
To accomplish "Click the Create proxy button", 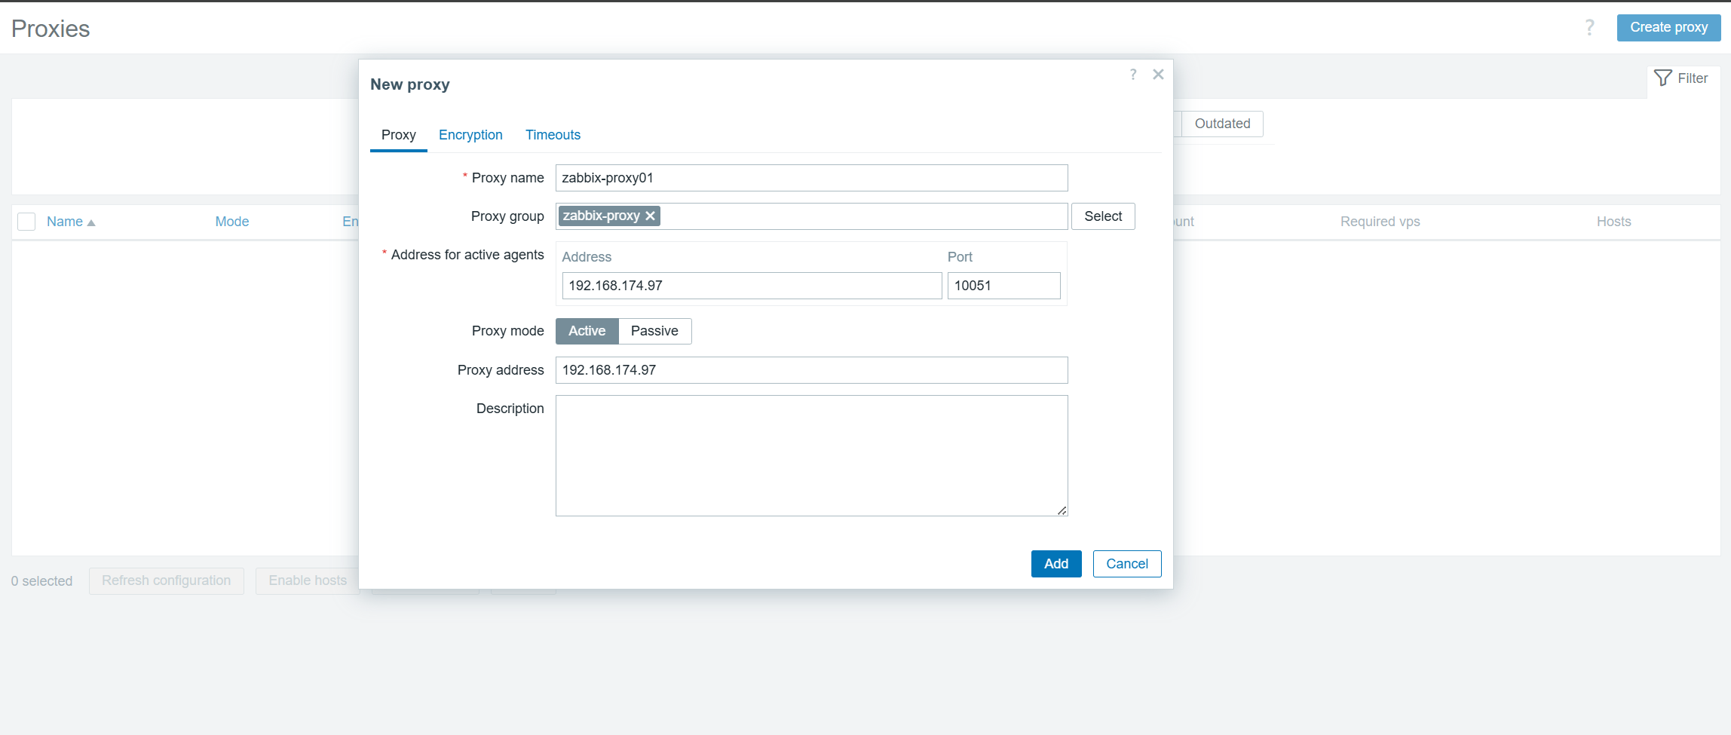I will [1668, 27].
